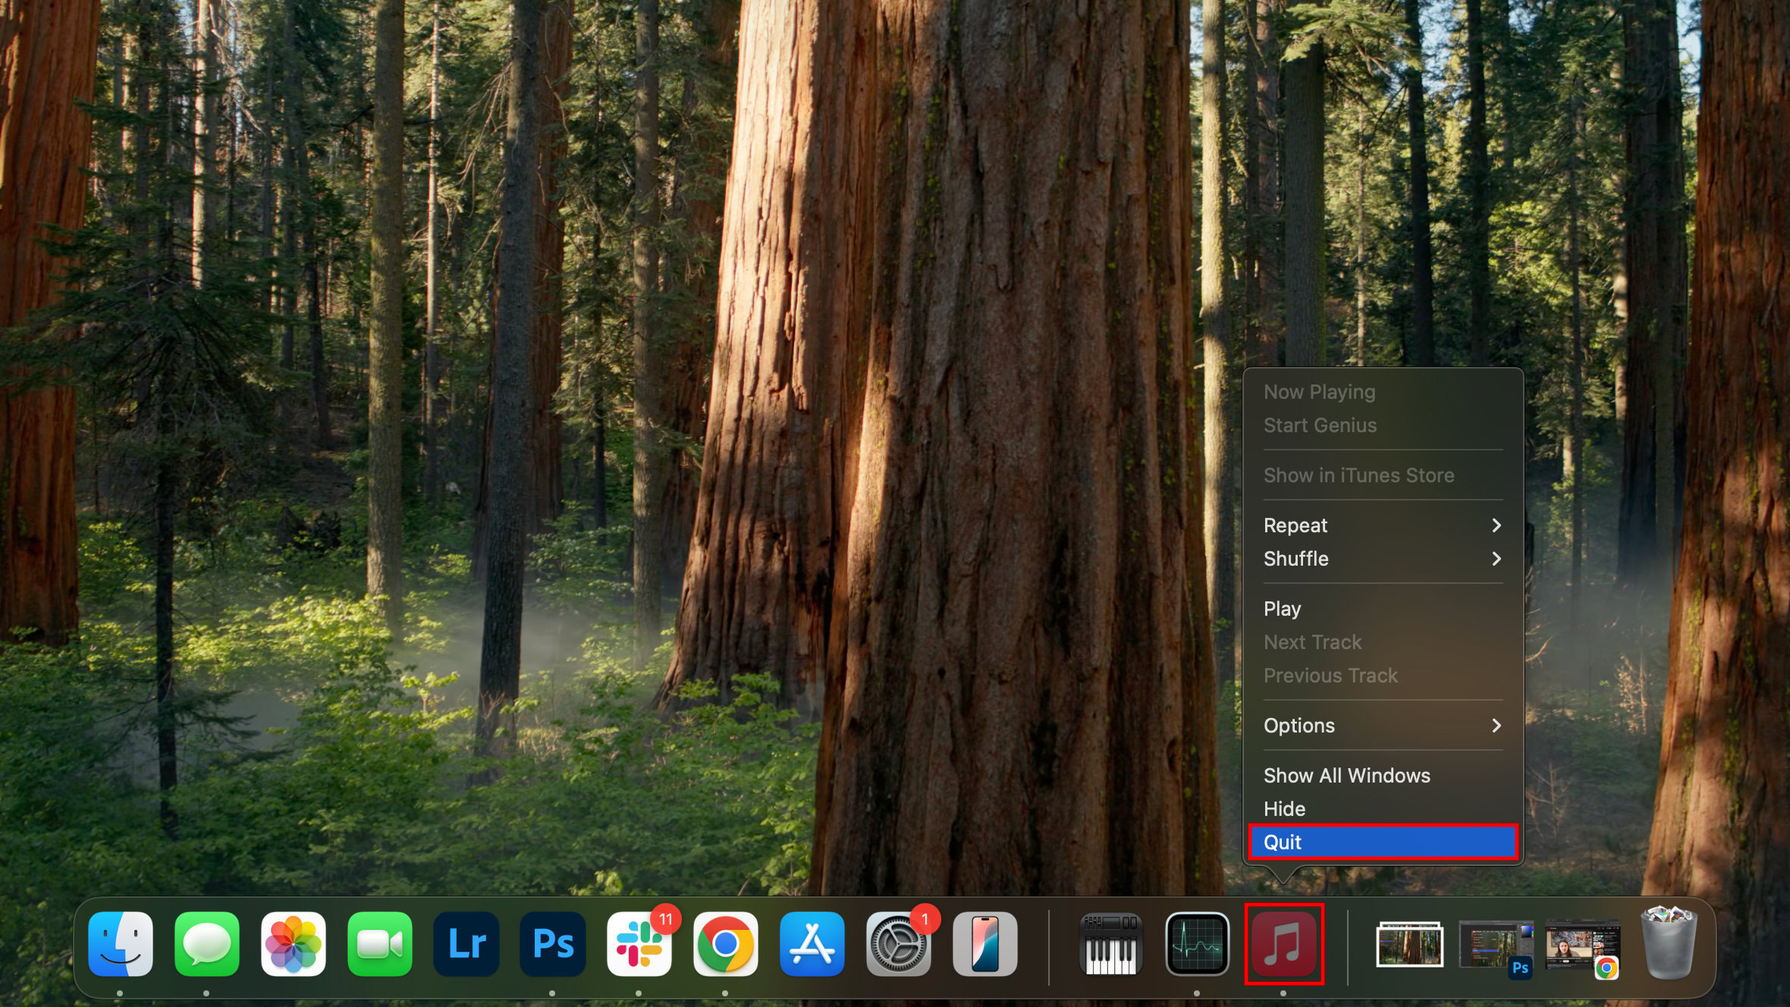The image size is (1790, 1007).
Task: Open minimized forest window thumbnail
Action: coord(1410,945)
